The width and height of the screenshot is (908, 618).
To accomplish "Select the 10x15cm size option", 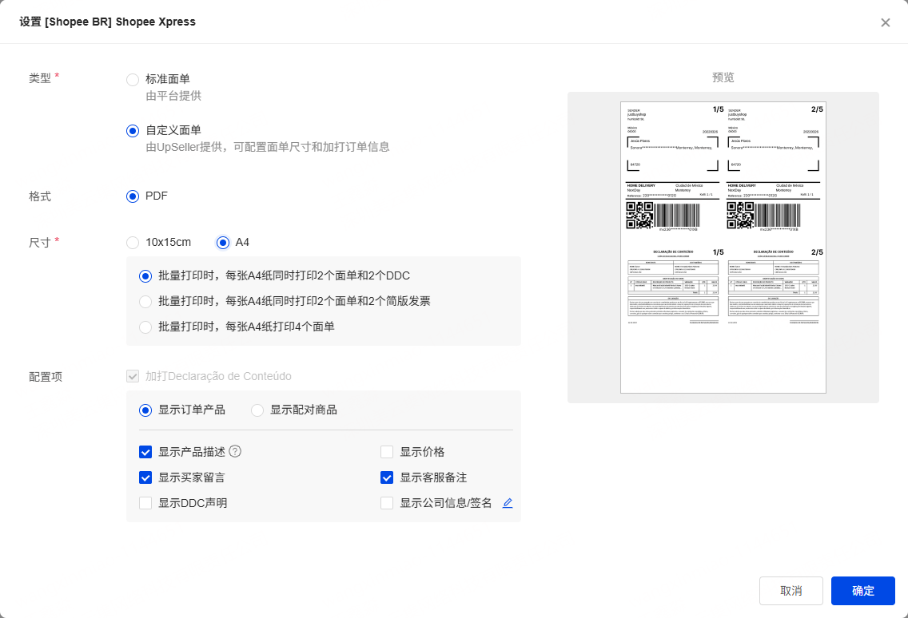I will [133, 243].
